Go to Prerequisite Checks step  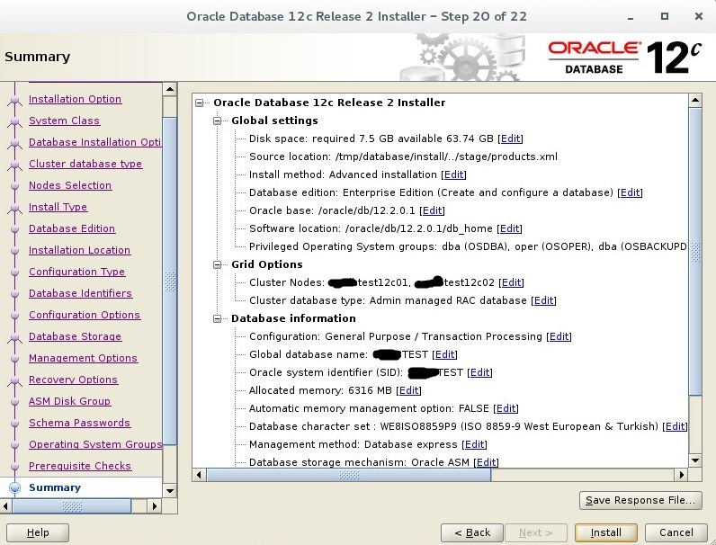click(x=80, y=466)
